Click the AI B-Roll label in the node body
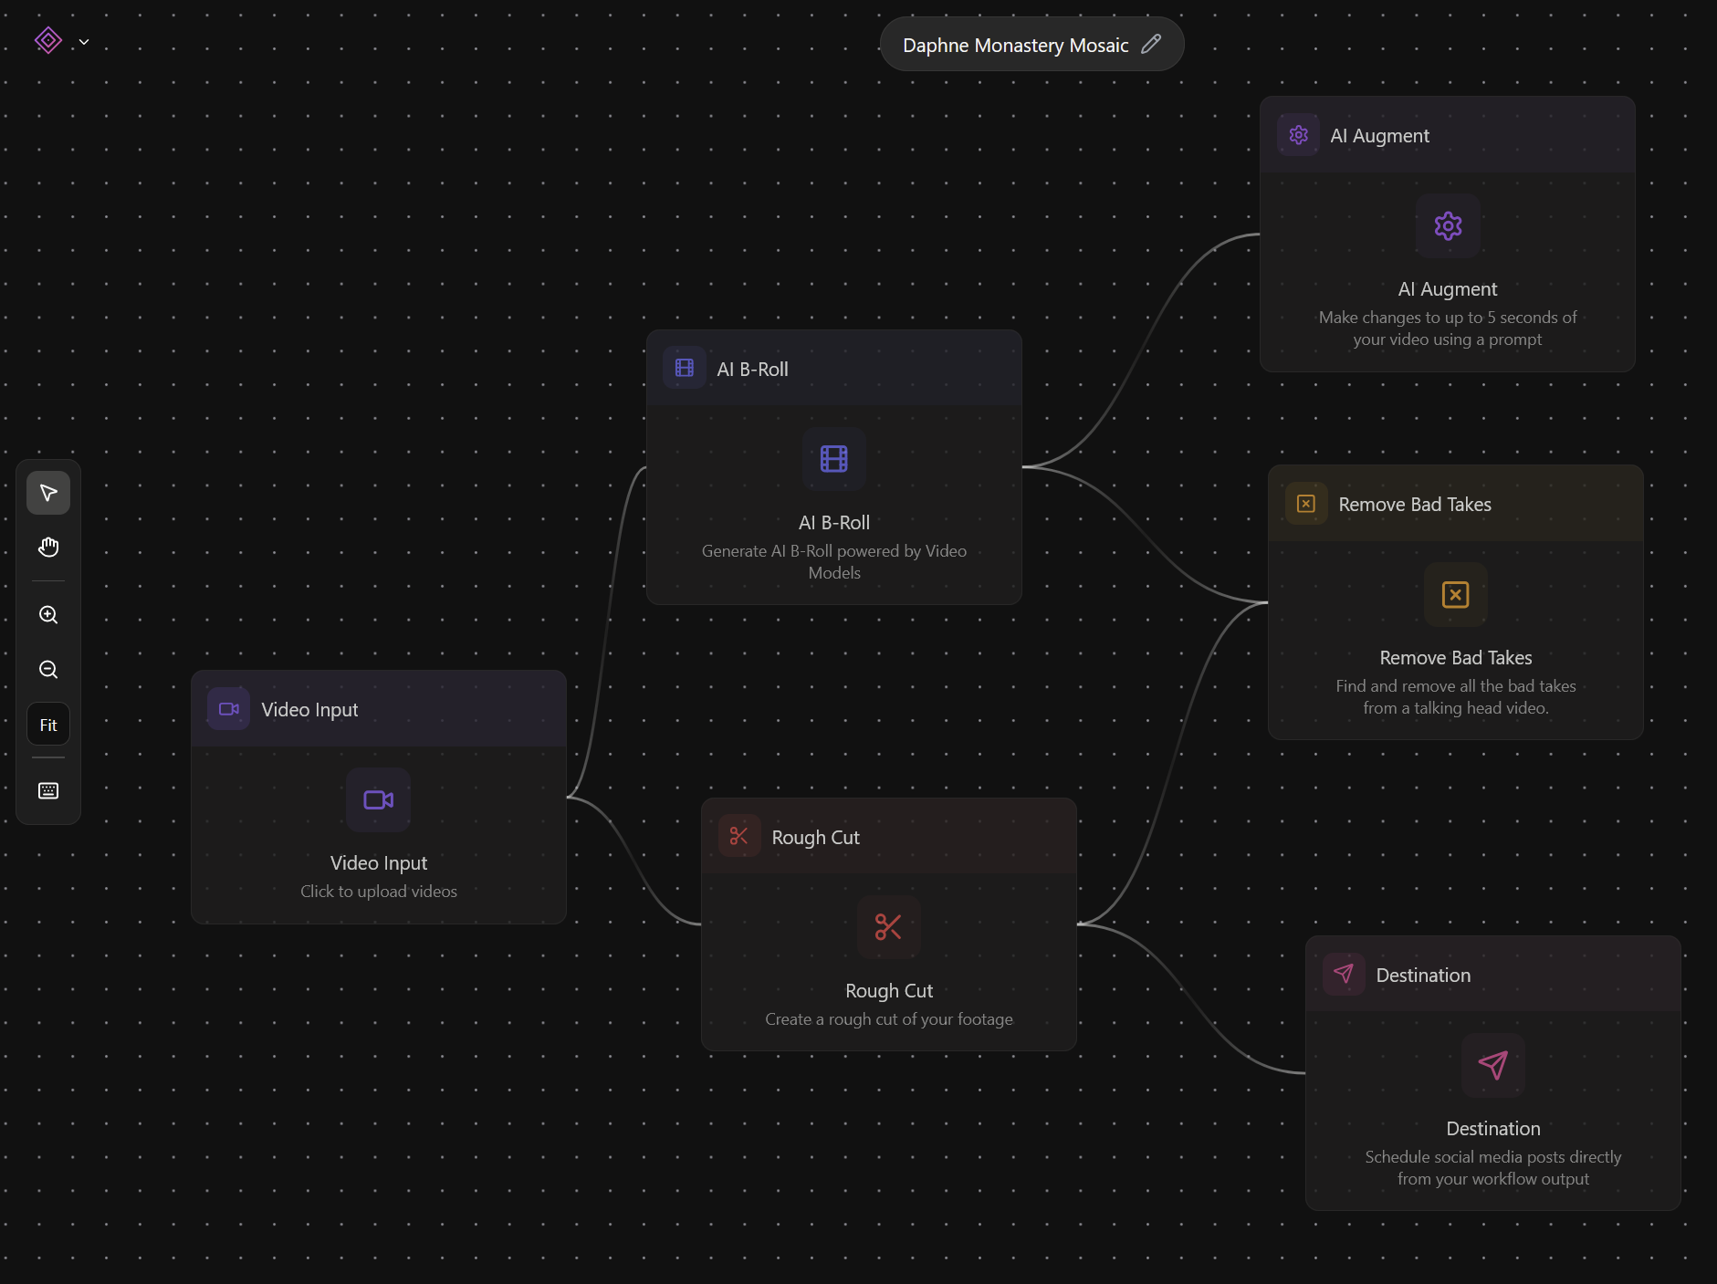 834,522
